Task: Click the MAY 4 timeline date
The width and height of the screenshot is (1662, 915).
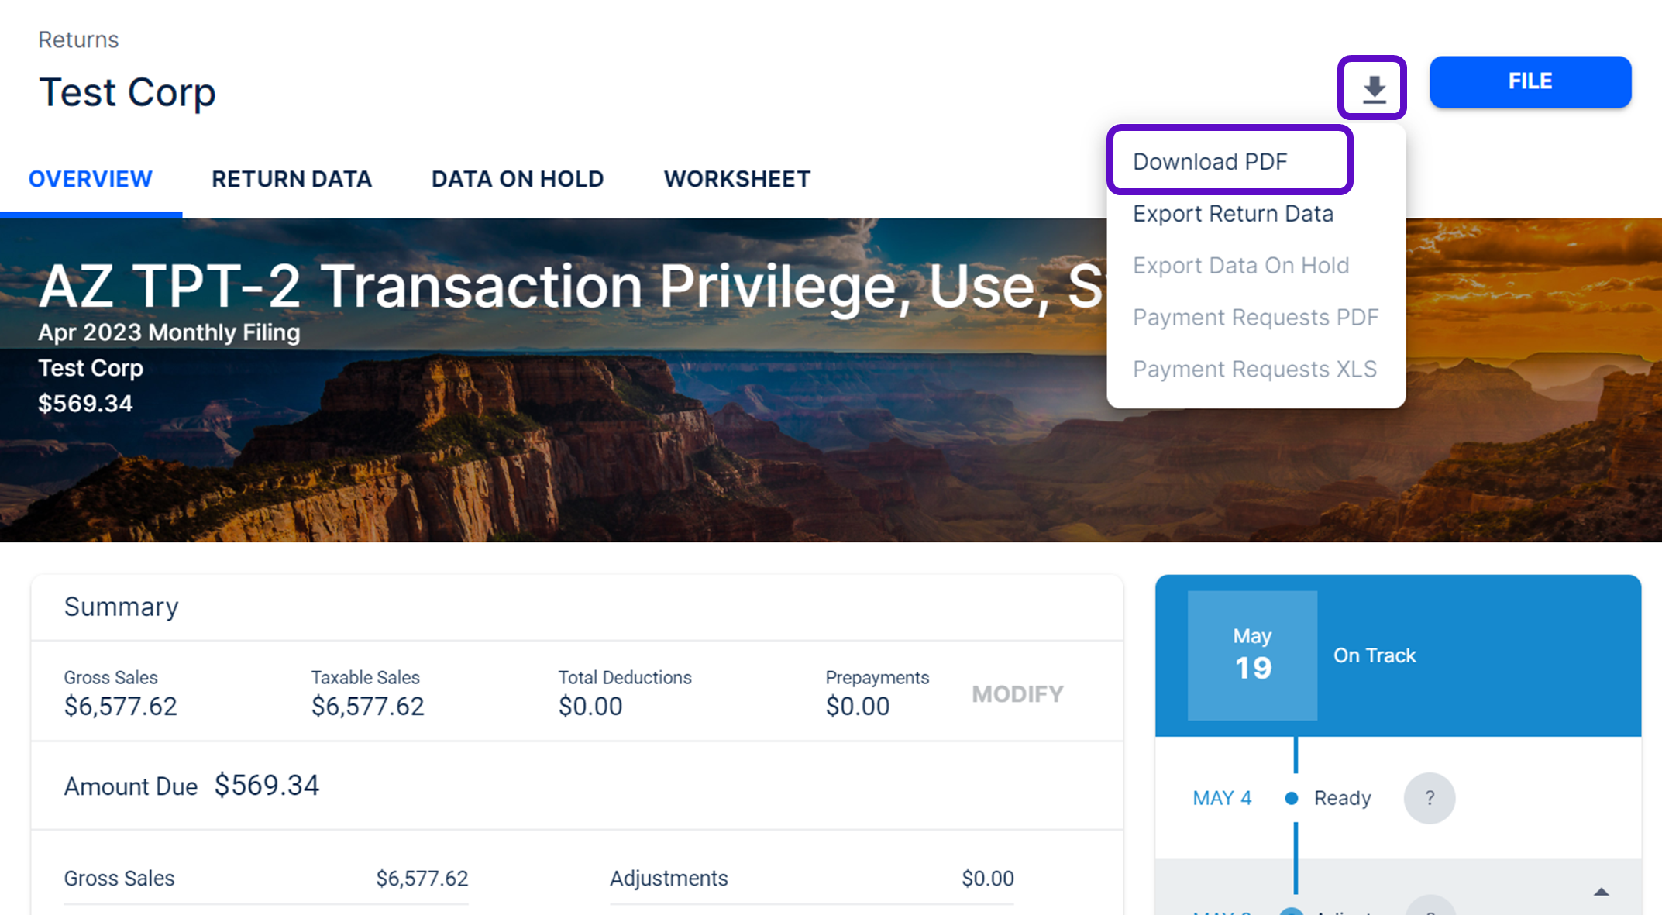Action: point(1222,798)
